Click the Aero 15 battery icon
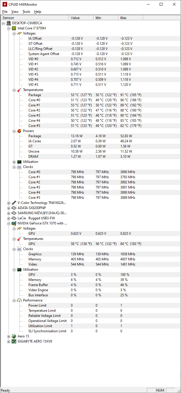 point(14,336)
